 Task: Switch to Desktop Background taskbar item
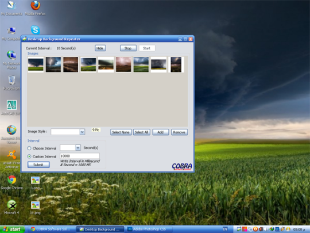(100, 229)
